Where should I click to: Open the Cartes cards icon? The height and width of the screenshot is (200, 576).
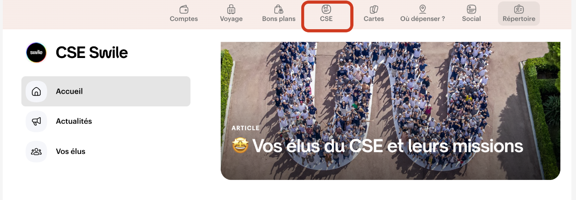(374, 9)
